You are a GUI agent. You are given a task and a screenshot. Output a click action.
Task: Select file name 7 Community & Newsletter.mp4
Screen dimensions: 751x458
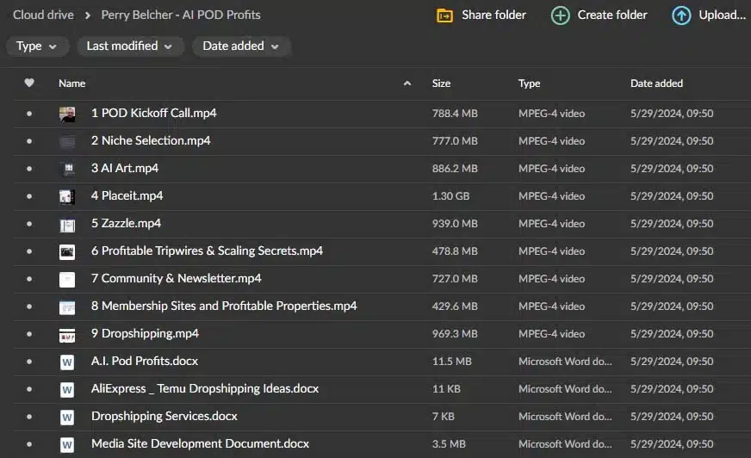click(177, 279)
